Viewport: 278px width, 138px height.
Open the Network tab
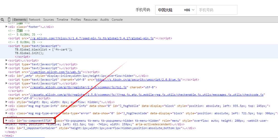pyautogui.click(x=35, y=20)
